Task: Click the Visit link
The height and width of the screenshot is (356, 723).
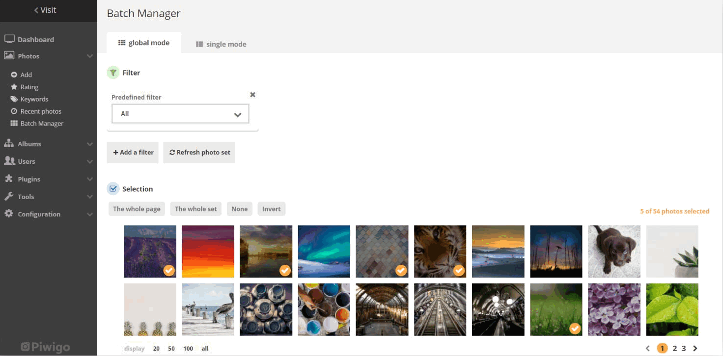Action: click(45, 10)
